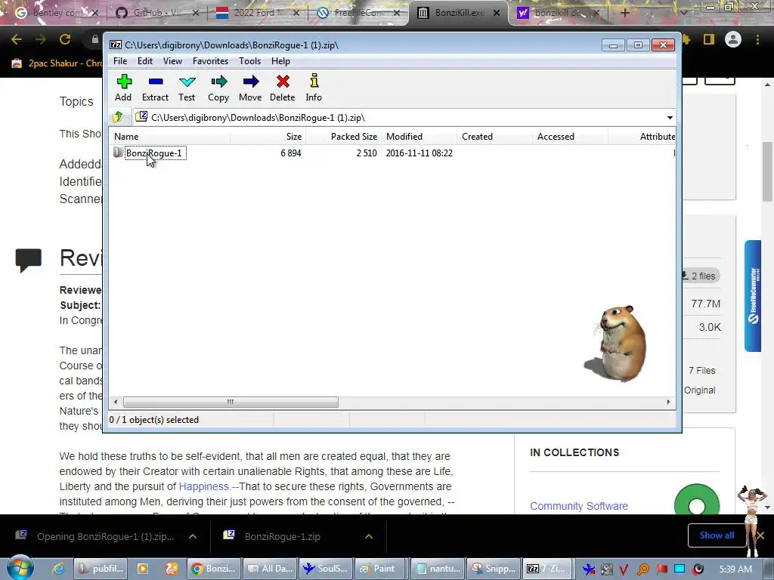Sort by Modified column header

click(419, 137)
